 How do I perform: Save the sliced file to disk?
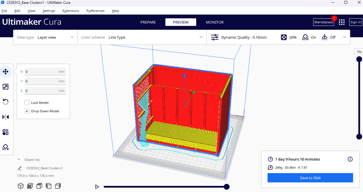coord(310,178)
